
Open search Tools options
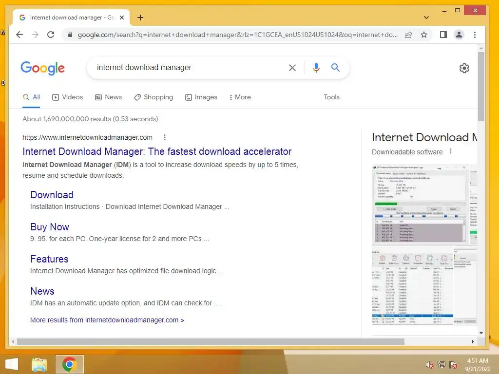point(331,97)
